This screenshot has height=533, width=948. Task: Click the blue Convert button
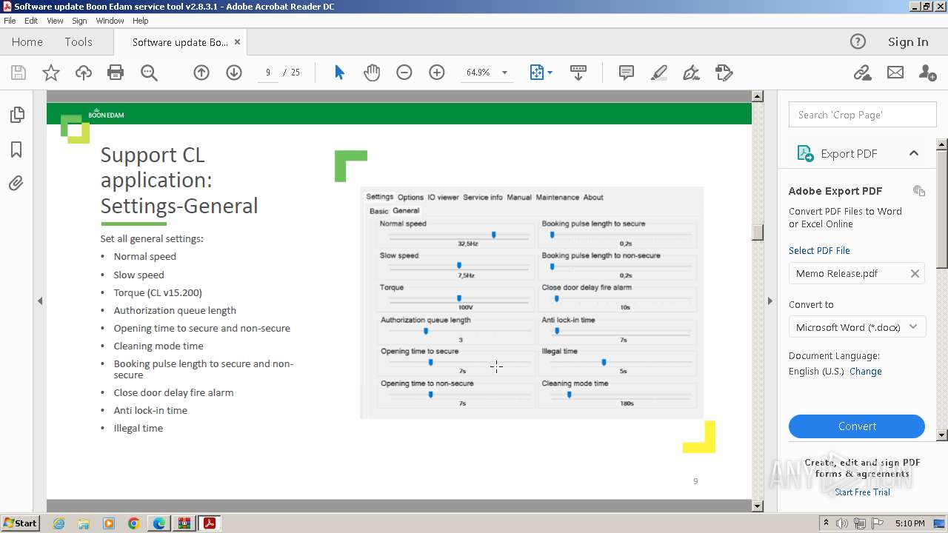[857, 426]
